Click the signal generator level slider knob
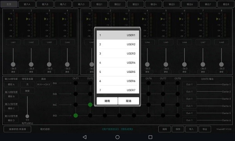The width and height of the screenshot is (235, 141). pos(27,116)
